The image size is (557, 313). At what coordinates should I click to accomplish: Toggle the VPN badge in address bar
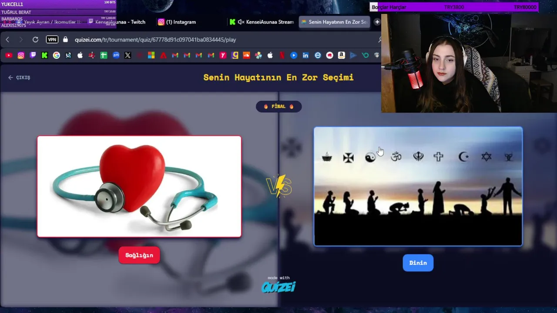point(52,40)
